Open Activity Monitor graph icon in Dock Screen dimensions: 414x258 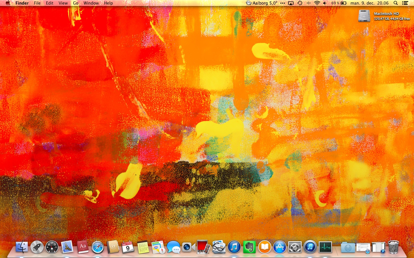[x=325, y=247]
